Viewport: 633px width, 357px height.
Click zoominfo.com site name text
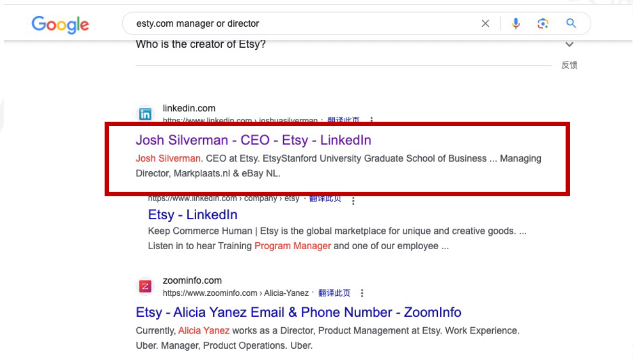coord(192,281)
